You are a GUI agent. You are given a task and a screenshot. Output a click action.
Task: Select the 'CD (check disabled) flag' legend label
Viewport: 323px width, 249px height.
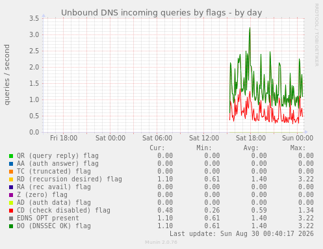pyautogui.click(x=64, y=211)
